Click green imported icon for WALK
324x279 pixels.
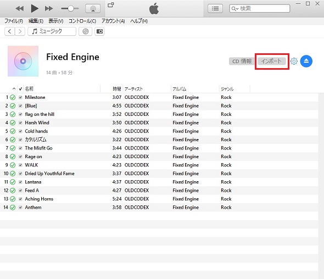pos(13,165)
